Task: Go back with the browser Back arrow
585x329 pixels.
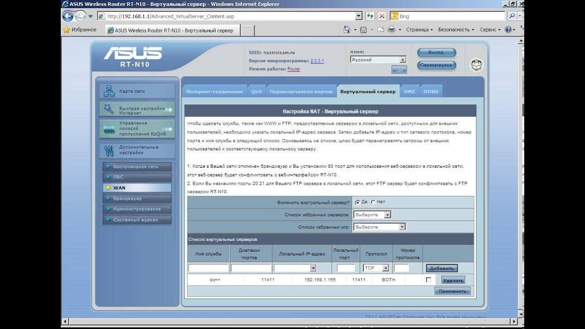Action: coord(68,16)
